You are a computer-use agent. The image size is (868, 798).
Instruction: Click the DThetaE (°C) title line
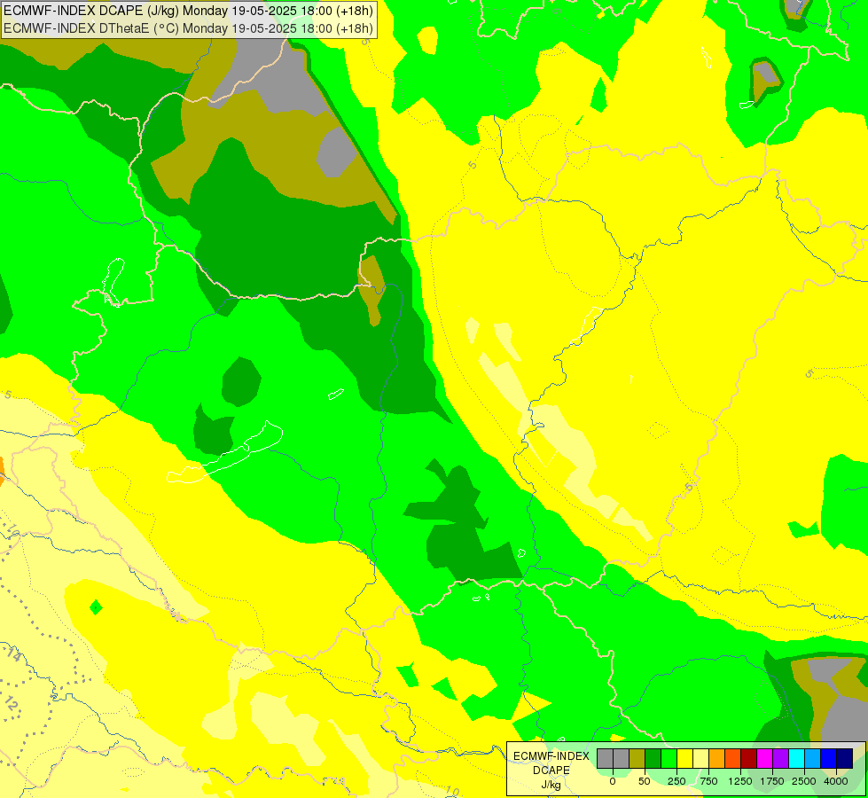188,28
